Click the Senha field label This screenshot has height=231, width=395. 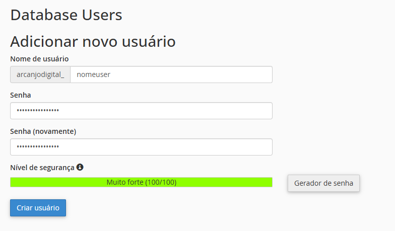click(x=21, y=95)
